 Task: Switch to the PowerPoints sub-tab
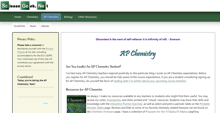pos(20,26)
